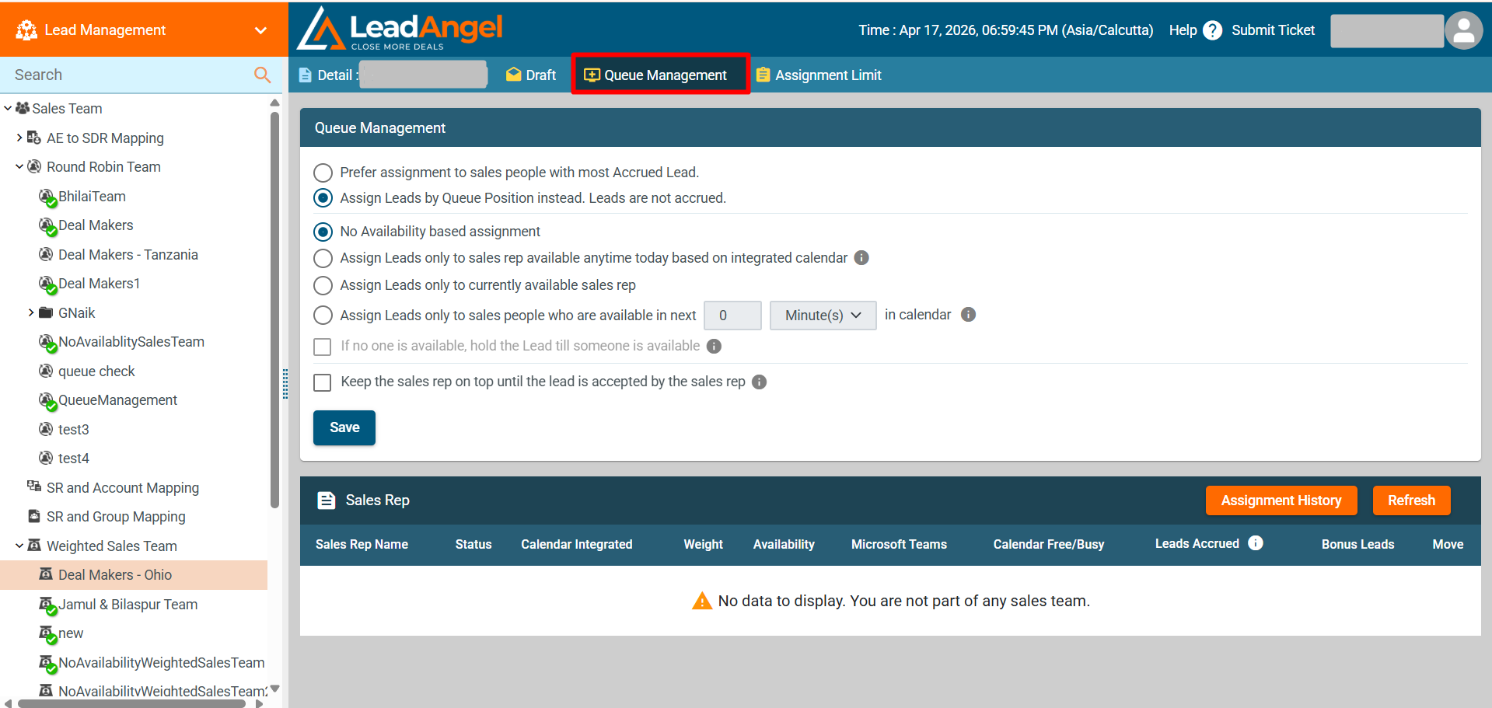The image size is (1492, 708).
Task: Click the Draft envelope icon
Action: coord(513,75)
